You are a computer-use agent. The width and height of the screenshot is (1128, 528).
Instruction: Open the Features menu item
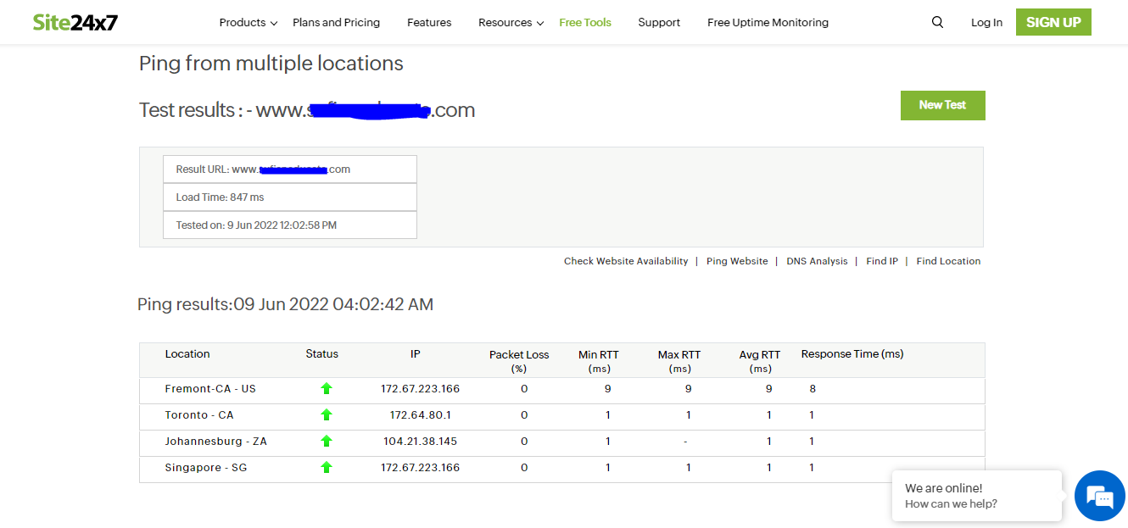[x=429, y=23]
